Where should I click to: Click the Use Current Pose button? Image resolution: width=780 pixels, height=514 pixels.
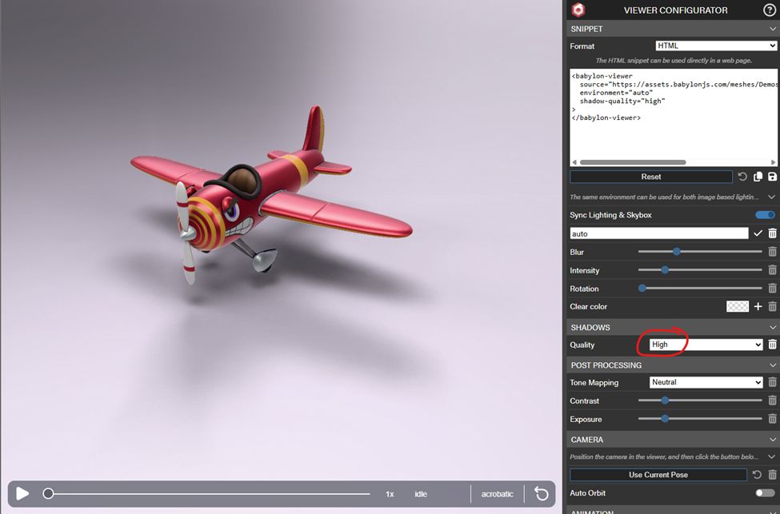(x=658, y=475)
